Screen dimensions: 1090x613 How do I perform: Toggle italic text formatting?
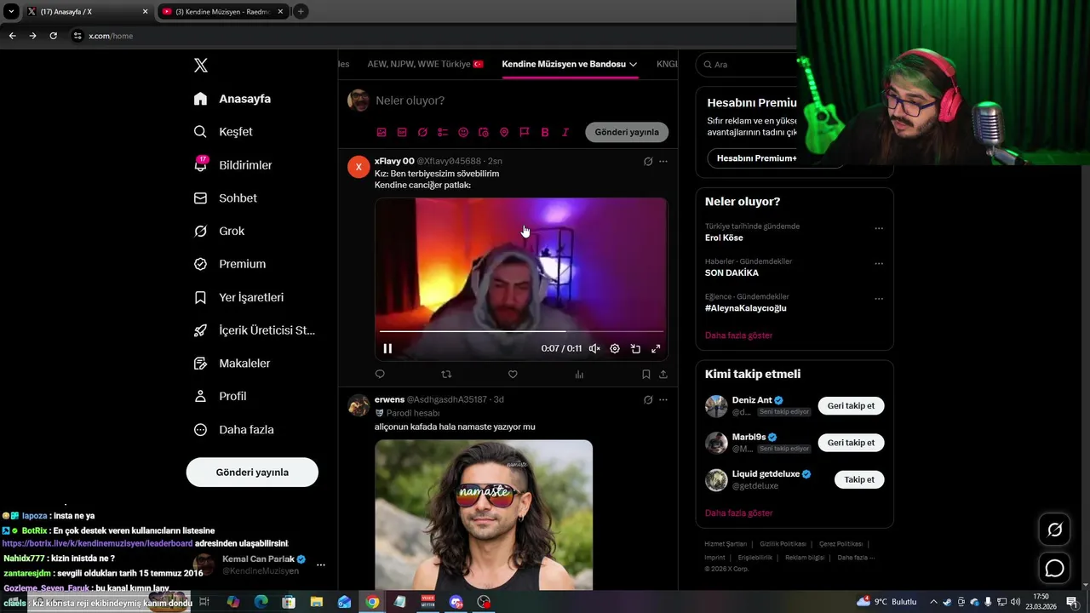565,132
